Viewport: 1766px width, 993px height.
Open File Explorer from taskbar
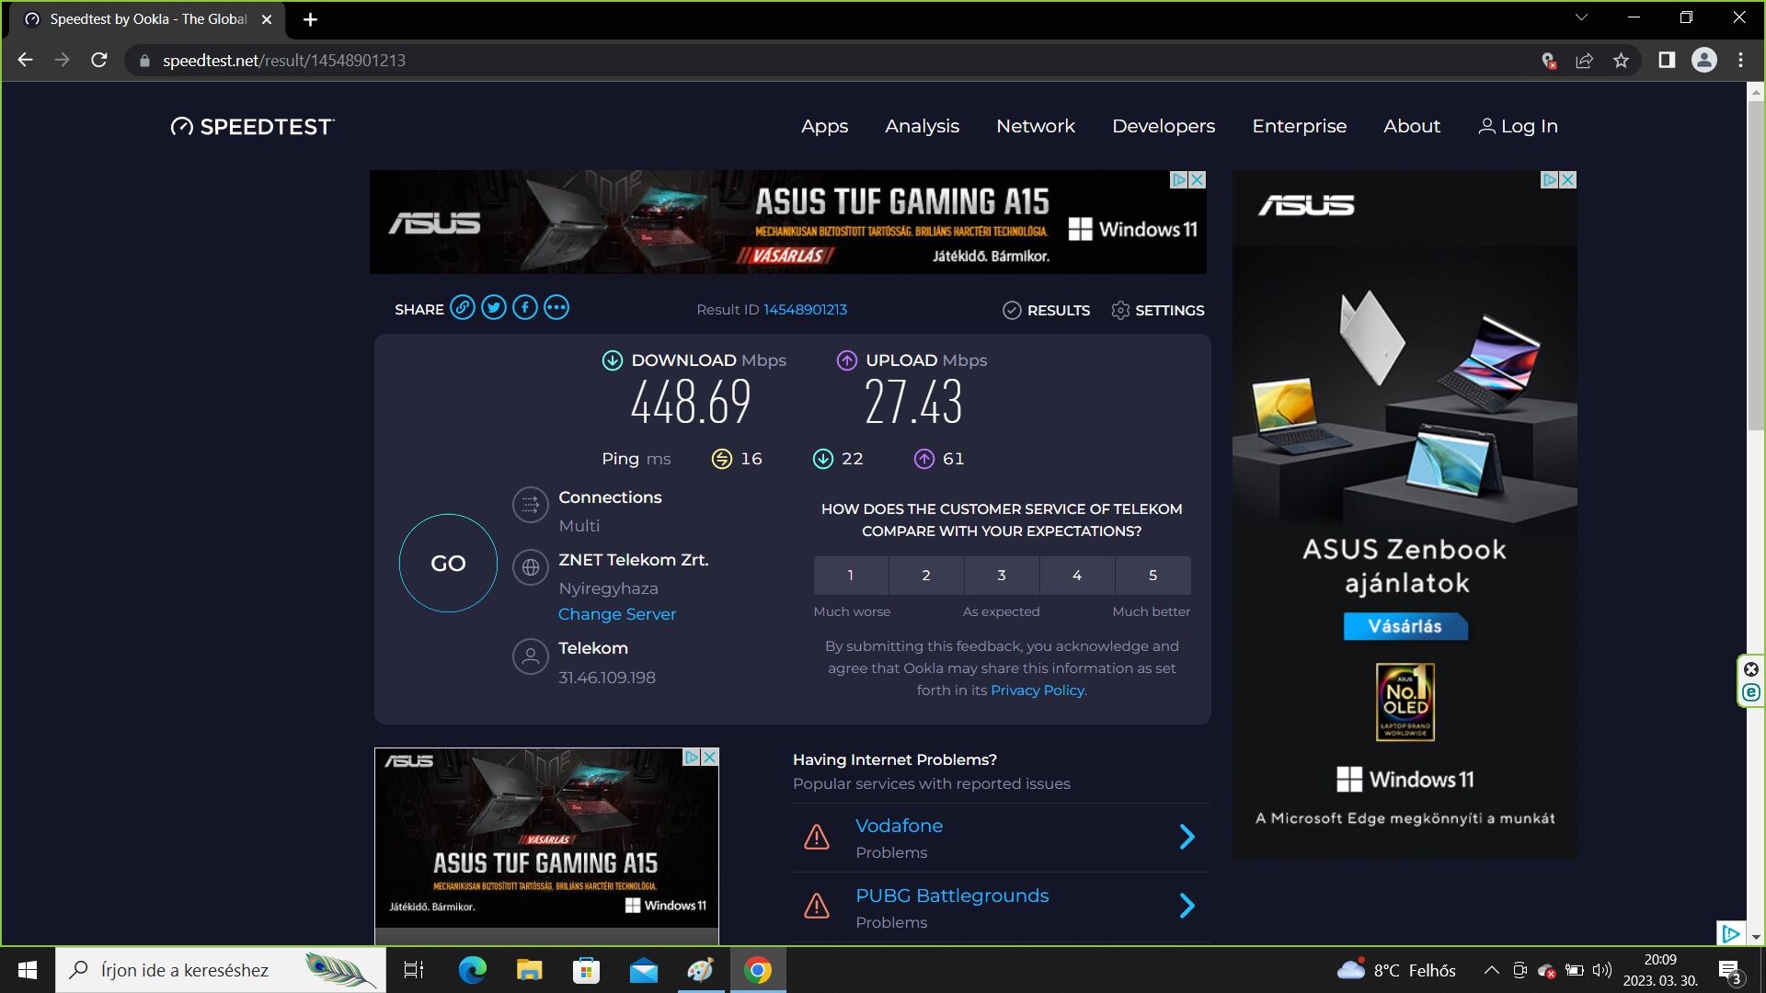coord(529,970)
